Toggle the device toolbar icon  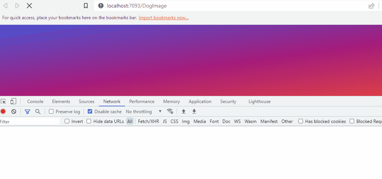click(13, 101)
